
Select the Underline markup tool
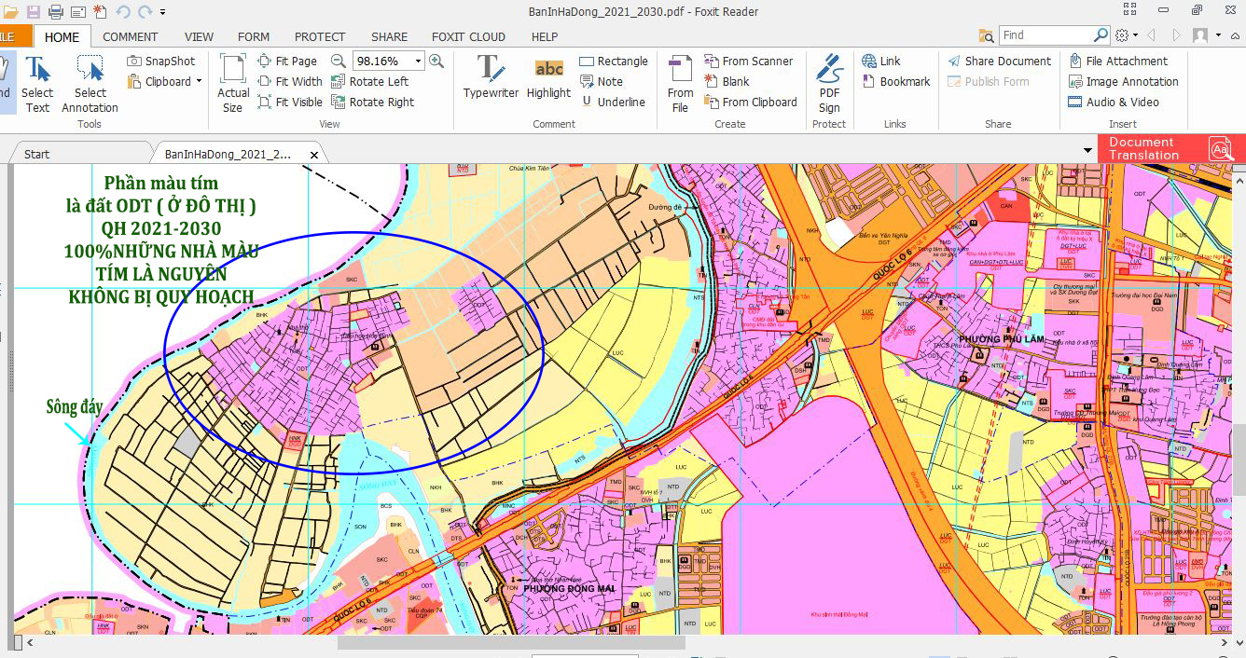point(613,102)
